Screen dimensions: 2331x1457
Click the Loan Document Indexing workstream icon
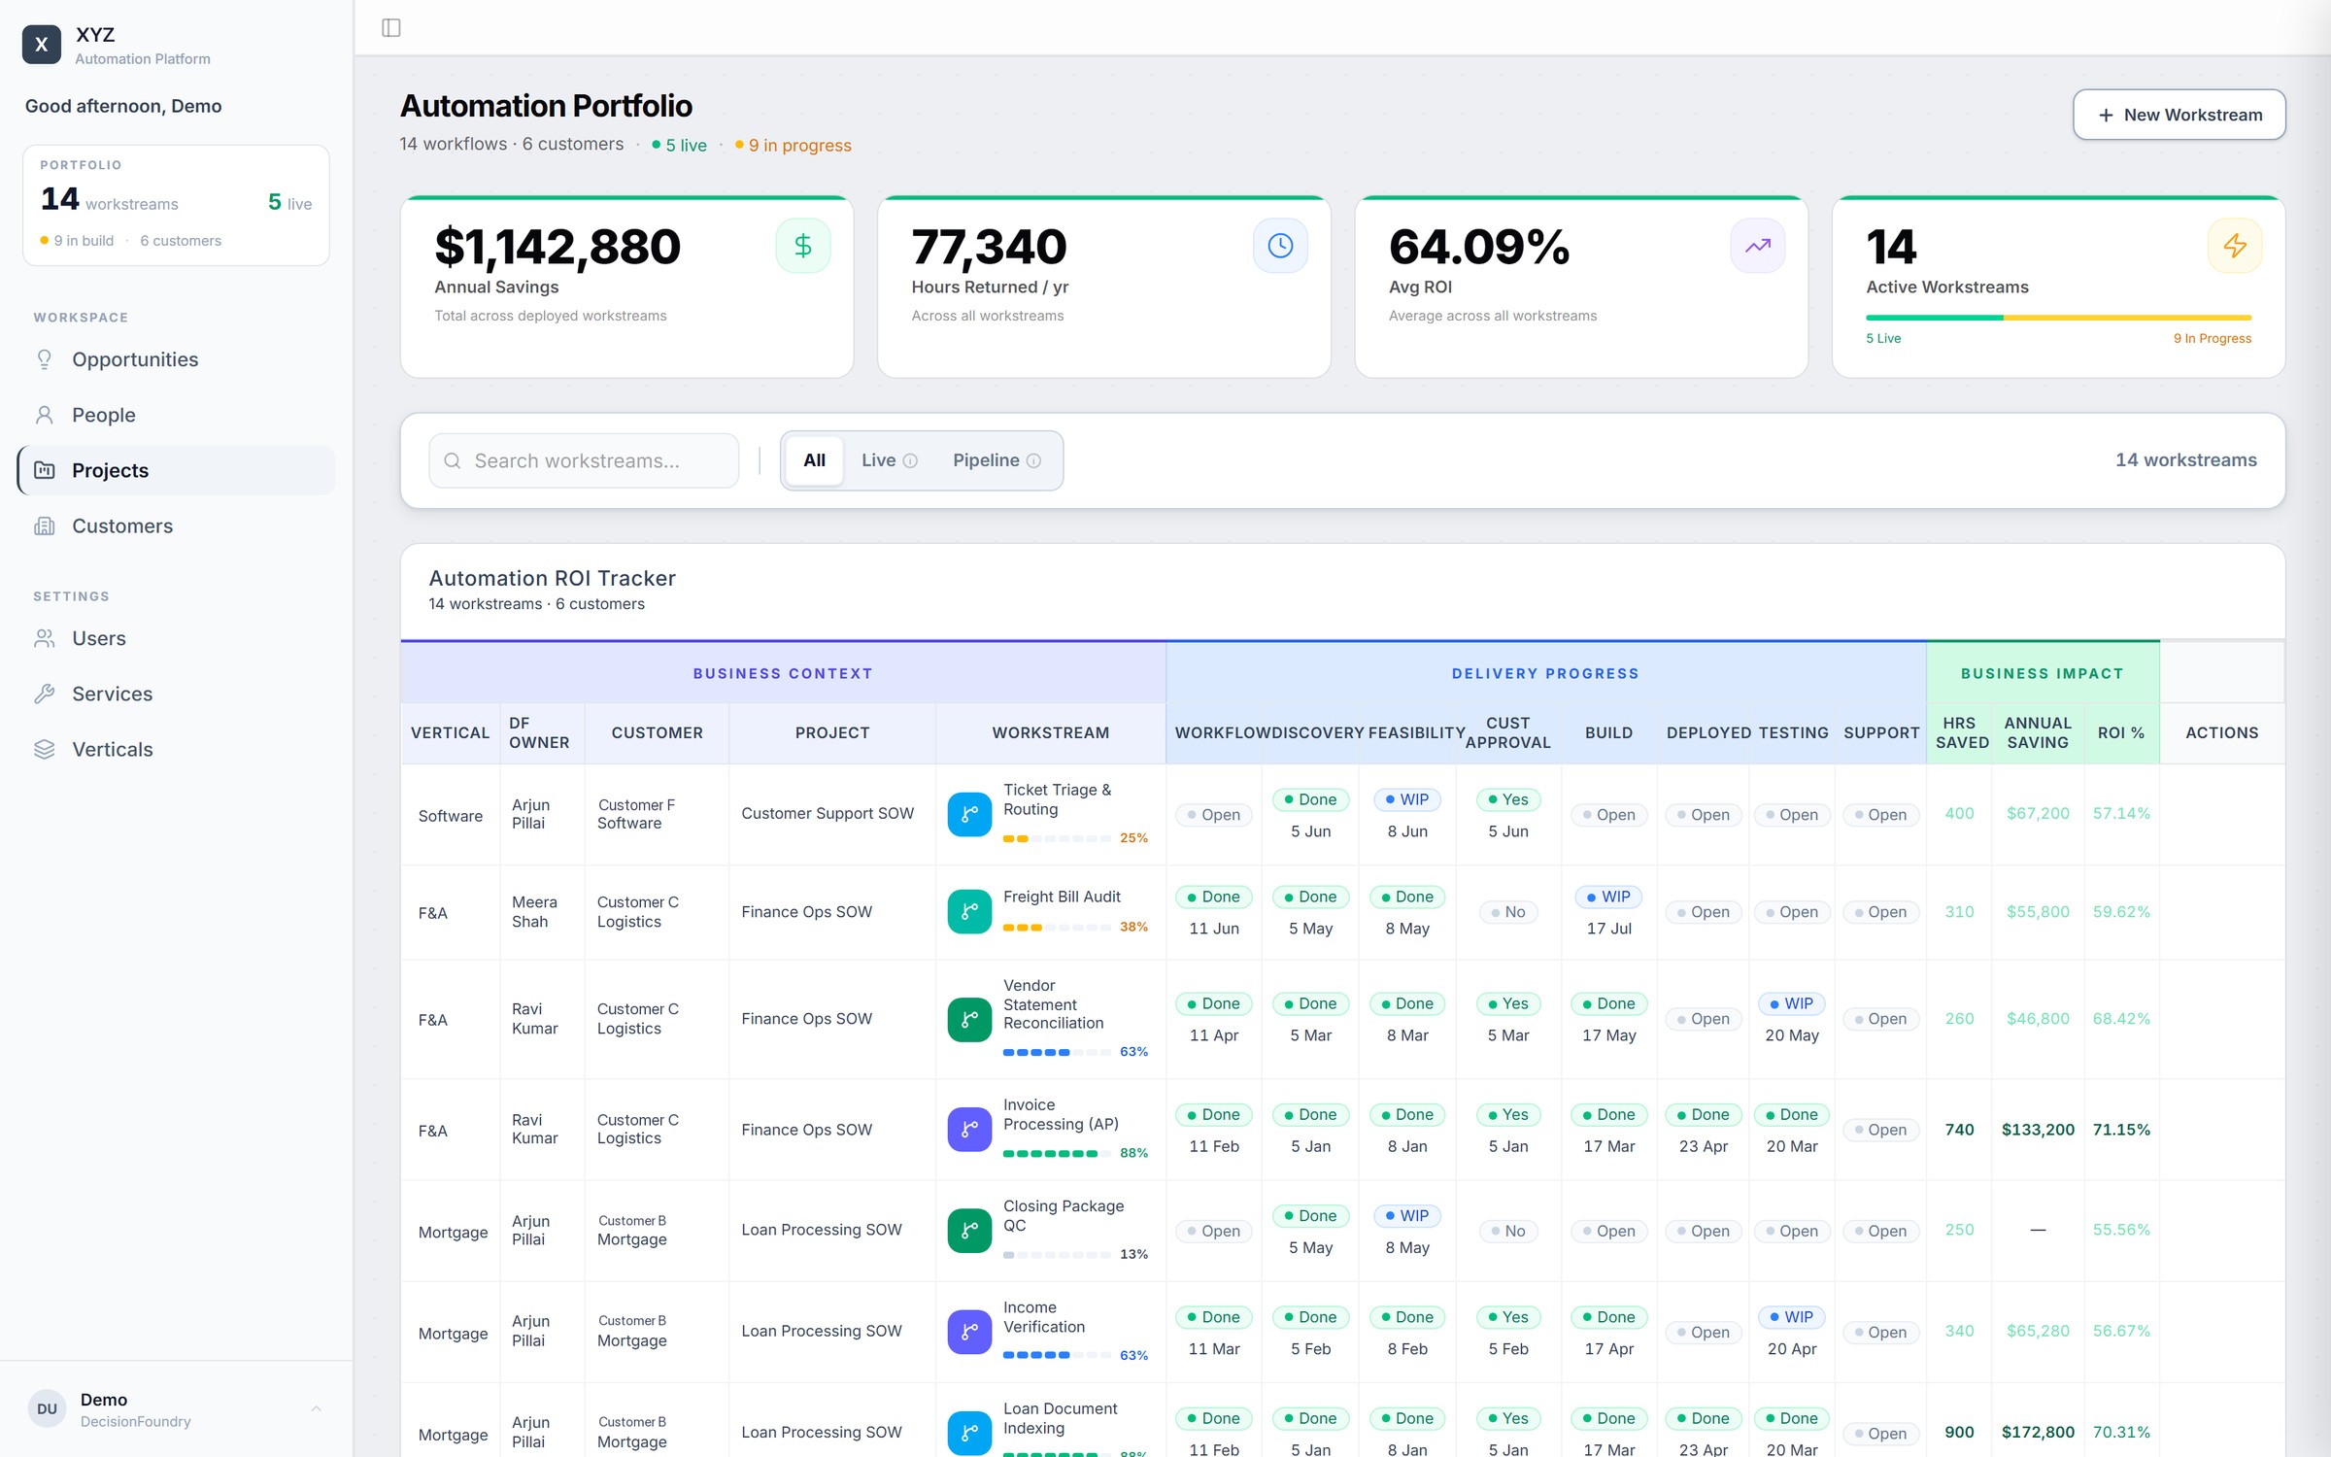pyautogui.click(x=969, y=1433)
